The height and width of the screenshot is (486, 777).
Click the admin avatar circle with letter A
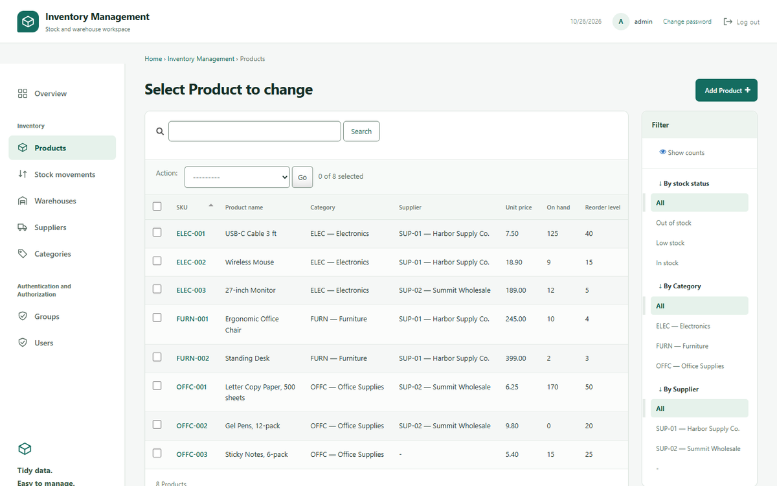click(x=621, y=21)
